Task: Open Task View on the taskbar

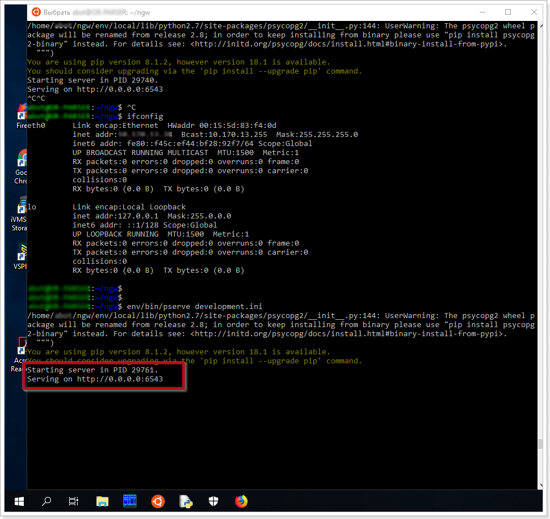Action: click(x=73, y=501)
